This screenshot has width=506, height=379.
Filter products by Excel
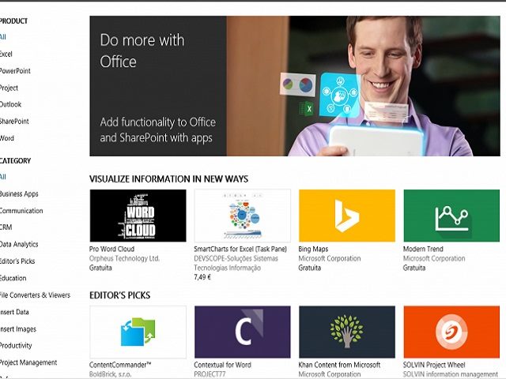pyautogui.click(x=6, y=54)
